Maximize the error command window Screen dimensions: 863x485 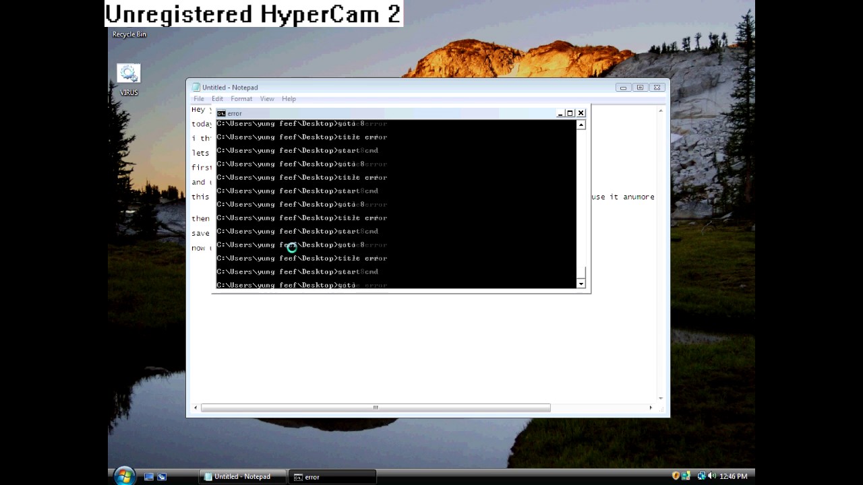coord(570,113)
